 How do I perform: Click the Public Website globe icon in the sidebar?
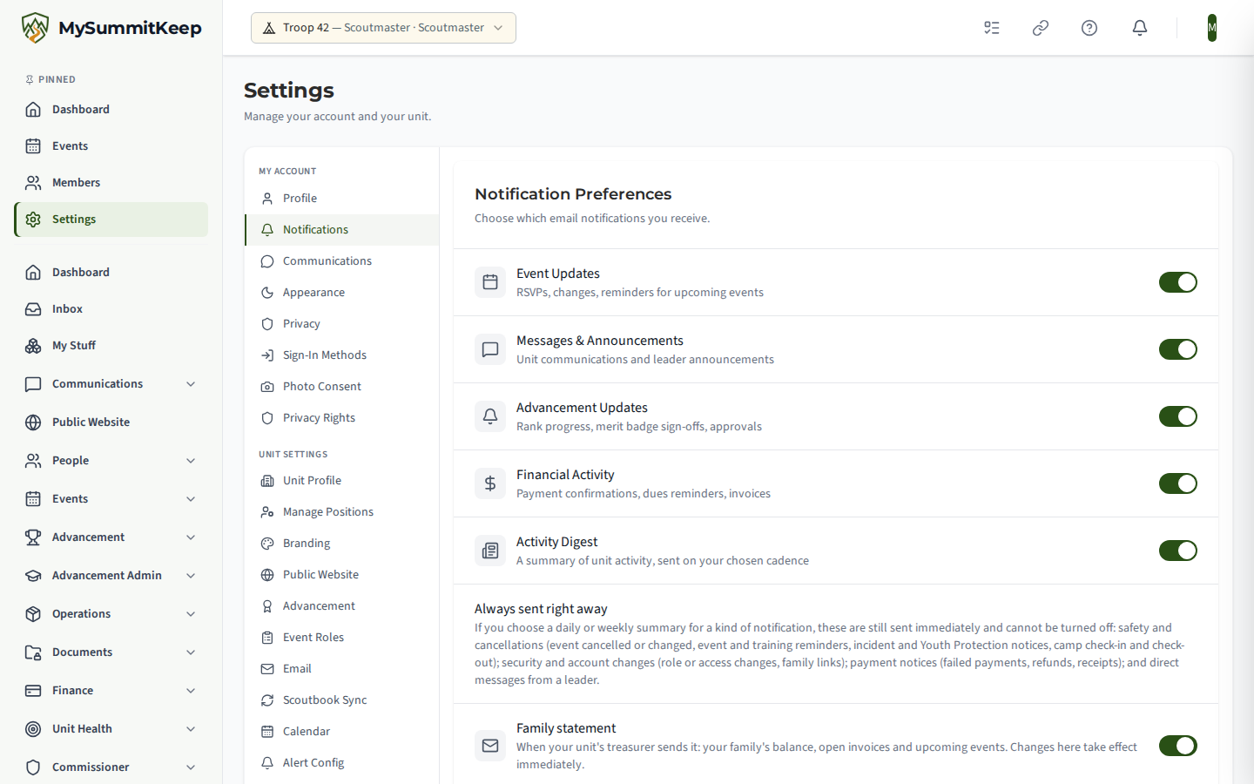tap(33, 422)
